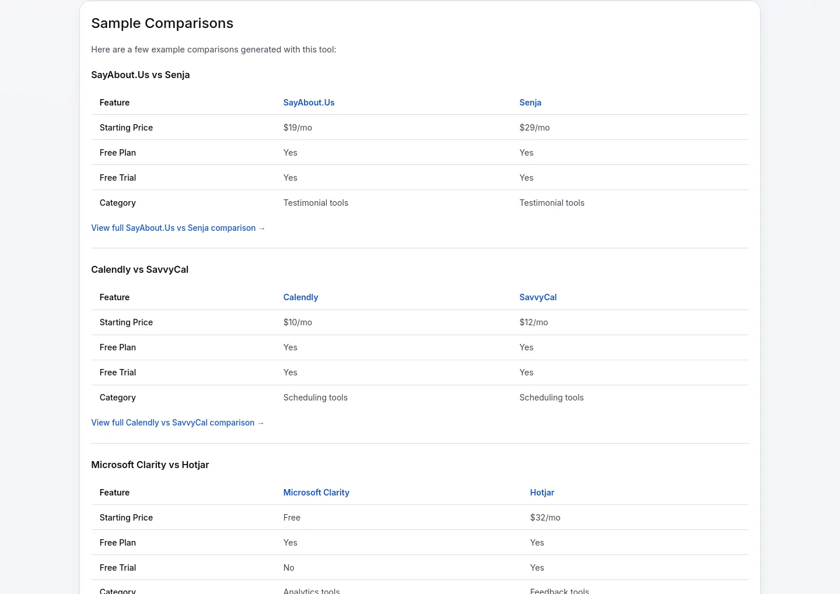This screenshot has height=594, width=840.
Task: Click 'Feature' header in SayAbout.Us table
Action: click(114, 103)
